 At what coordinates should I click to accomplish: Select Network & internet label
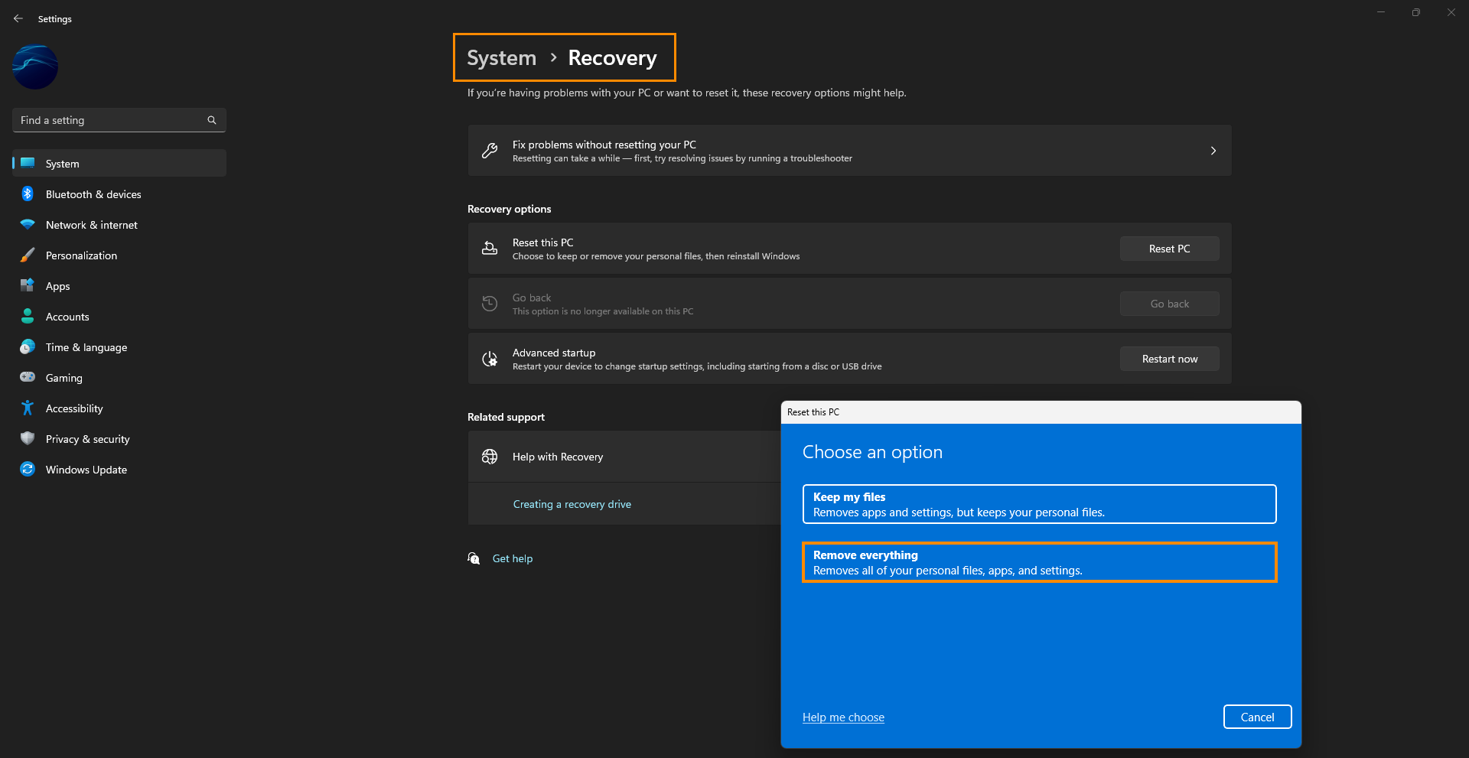point(92,225)
